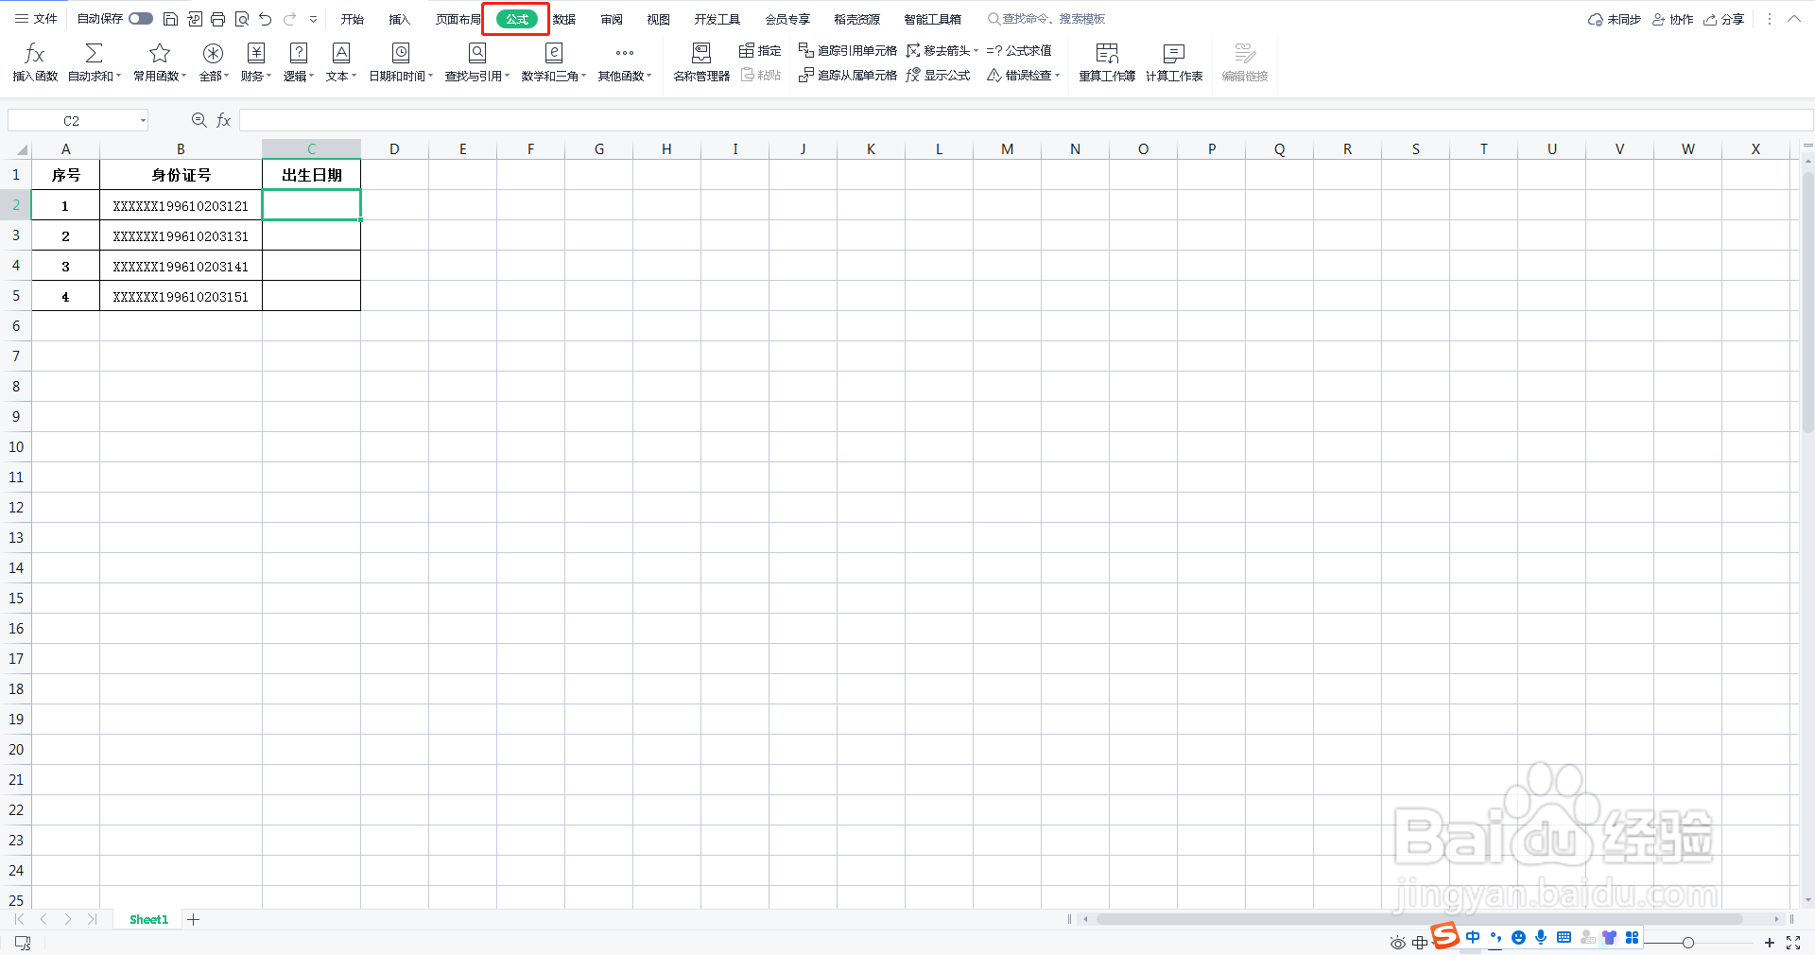
Task: Select the Sheet1 tab
Action: click(x=148, y=919)
